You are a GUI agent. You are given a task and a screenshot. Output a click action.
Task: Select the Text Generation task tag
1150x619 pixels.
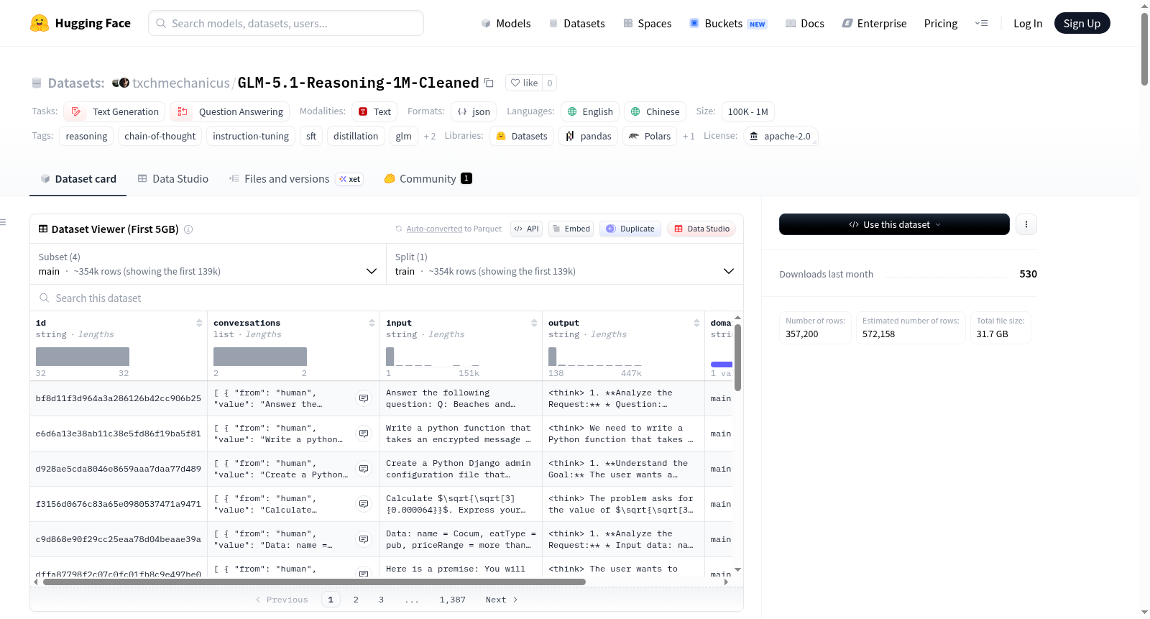tap(114, 111)
